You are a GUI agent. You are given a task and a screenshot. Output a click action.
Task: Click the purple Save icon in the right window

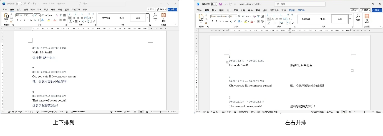(220, 4)
